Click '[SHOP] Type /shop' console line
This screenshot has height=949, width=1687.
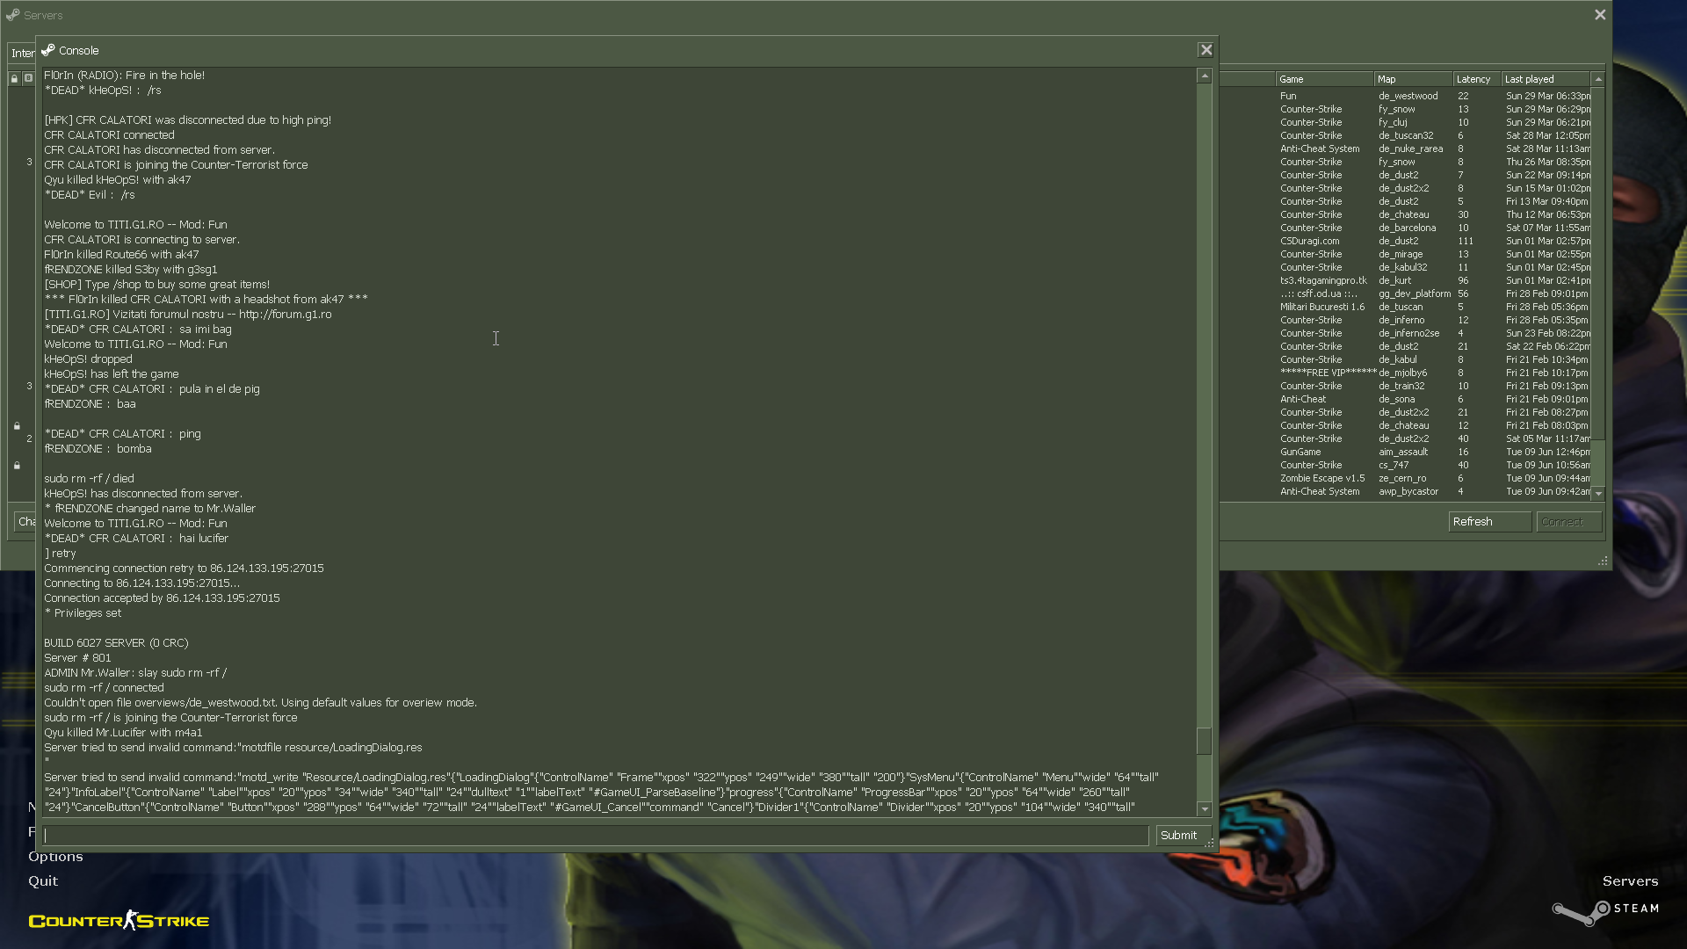coord(157,285)
